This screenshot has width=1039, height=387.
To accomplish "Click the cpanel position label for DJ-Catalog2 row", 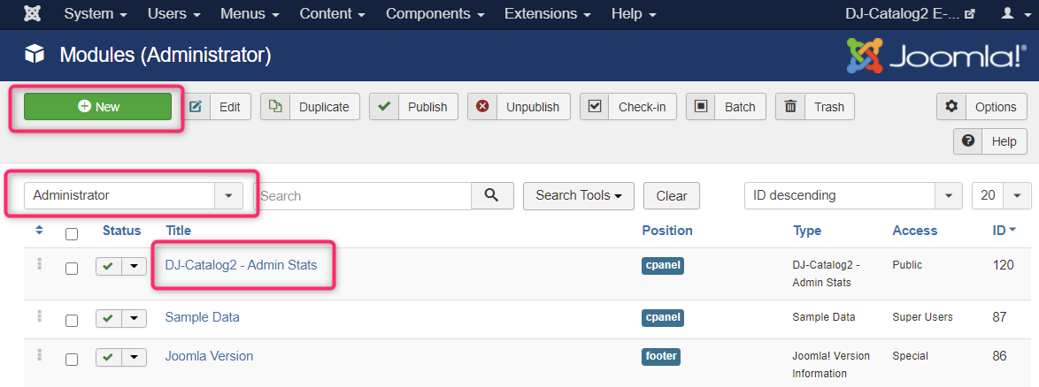I will point(663,265).
